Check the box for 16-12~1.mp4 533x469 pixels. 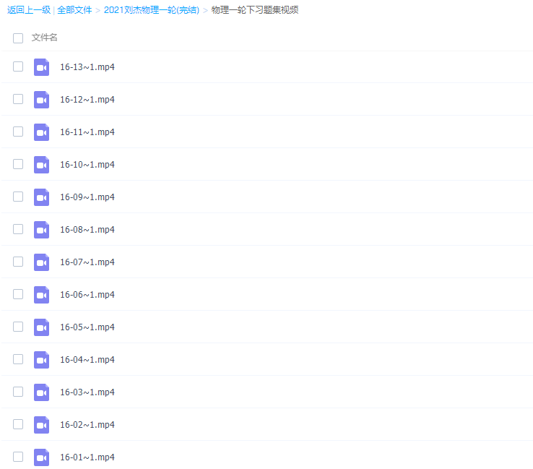tap(18, 99)
